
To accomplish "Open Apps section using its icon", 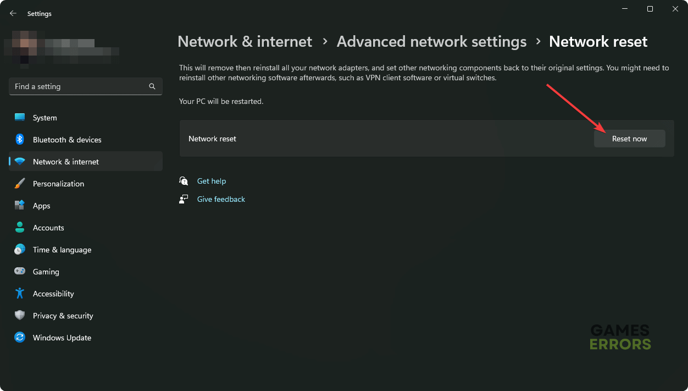I will 20,206.
